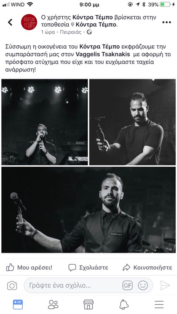Open the News Feed tab
The image size is (177, 314).
point(18,304)
